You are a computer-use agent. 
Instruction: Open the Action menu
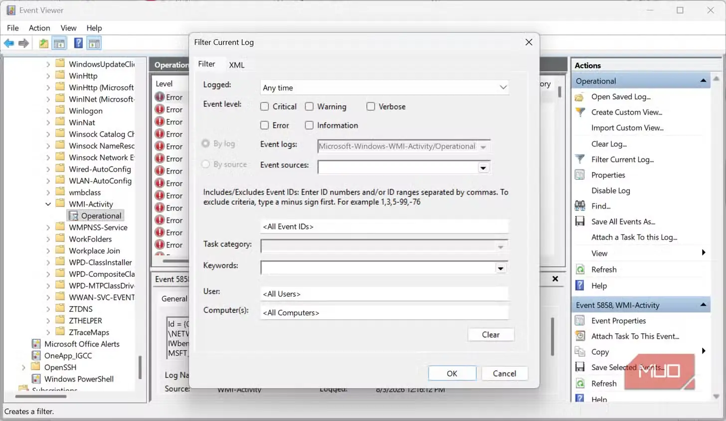click(x=39, y=28)
